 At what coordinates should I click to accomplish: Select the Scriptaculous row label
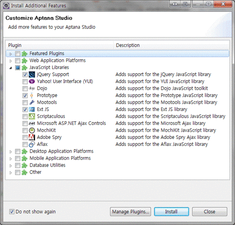tap(51, 116)
